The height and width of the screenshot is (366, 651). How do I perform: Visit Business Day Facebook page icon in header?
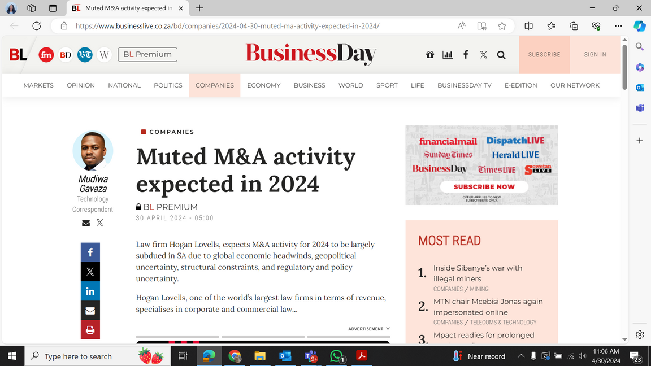(466, 55)
